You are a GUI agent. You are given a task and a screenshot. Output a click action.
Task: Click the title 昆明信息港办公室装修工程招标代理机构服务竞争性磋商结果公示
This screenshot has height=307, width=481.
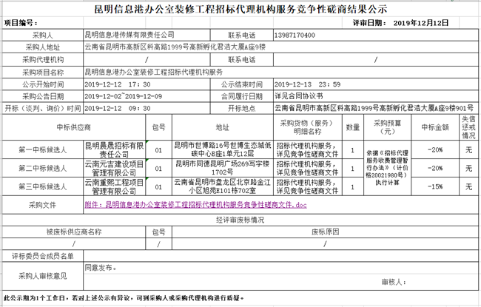(x=240, y=9)
